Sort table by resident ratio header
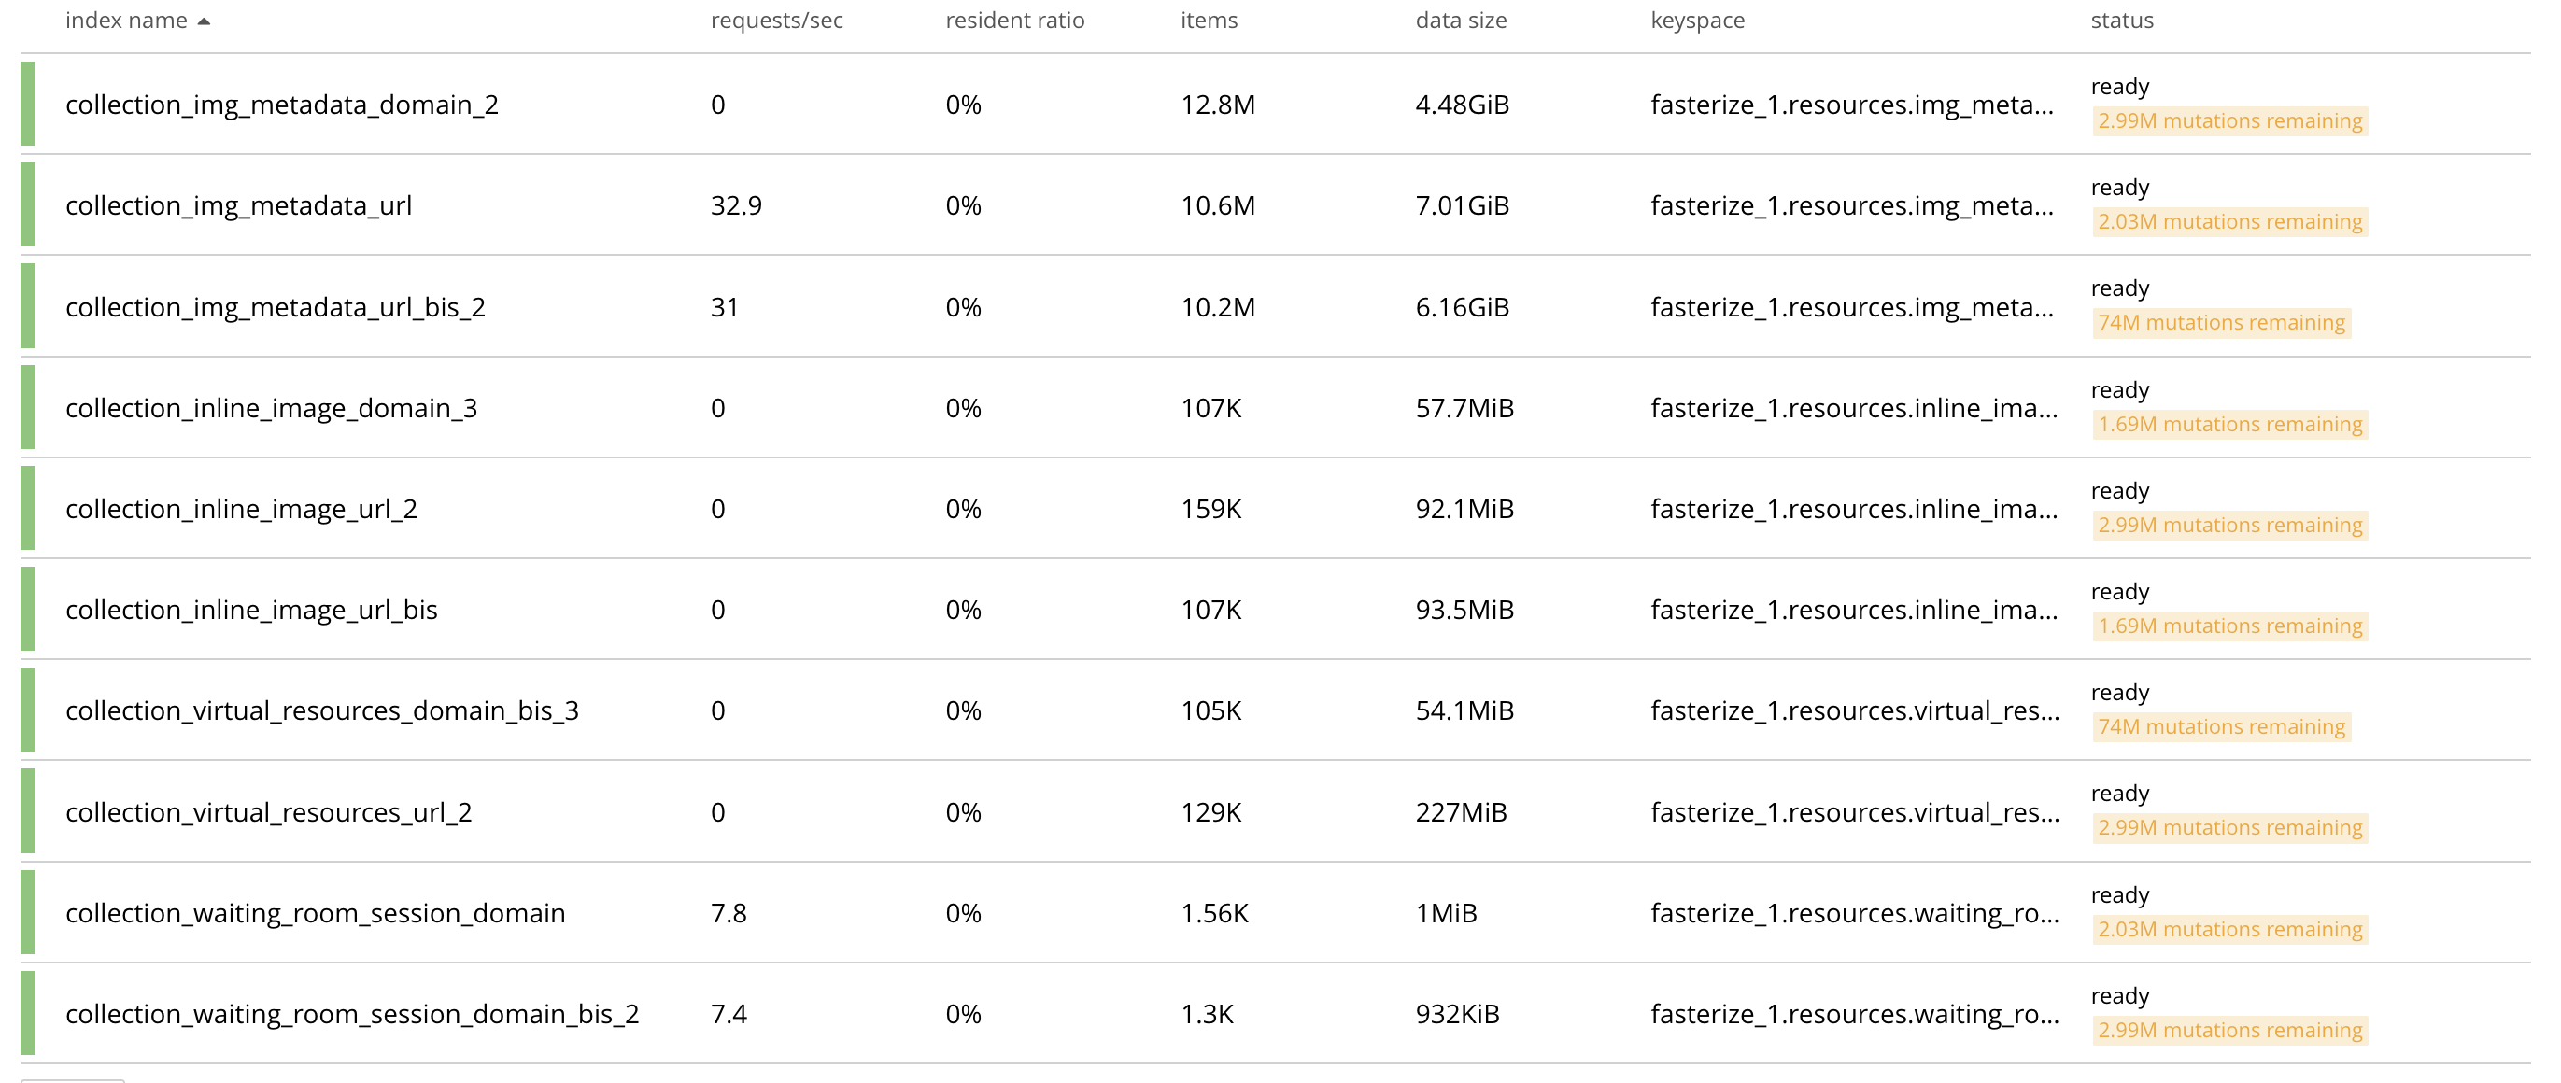This screenshot has height=1083, width=2561. [x=1014, y=21]
